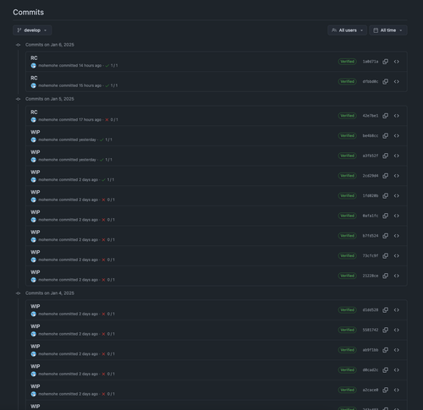This screenshot has width=423, height=410.
Task: Show Verified signature details for commit 21228ce
Action: [347, 276]
